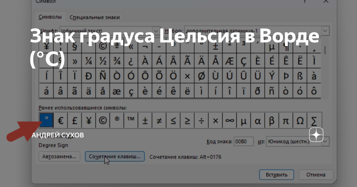This screenshot has width=357, height=187.
Task: Select capital Ý with acute
Action: click(x=272, y=76)
